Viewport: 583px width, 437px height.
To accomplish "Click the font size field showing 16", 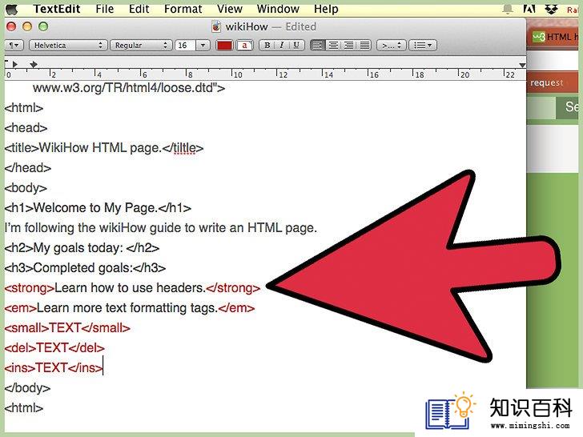I will (185, 46).
